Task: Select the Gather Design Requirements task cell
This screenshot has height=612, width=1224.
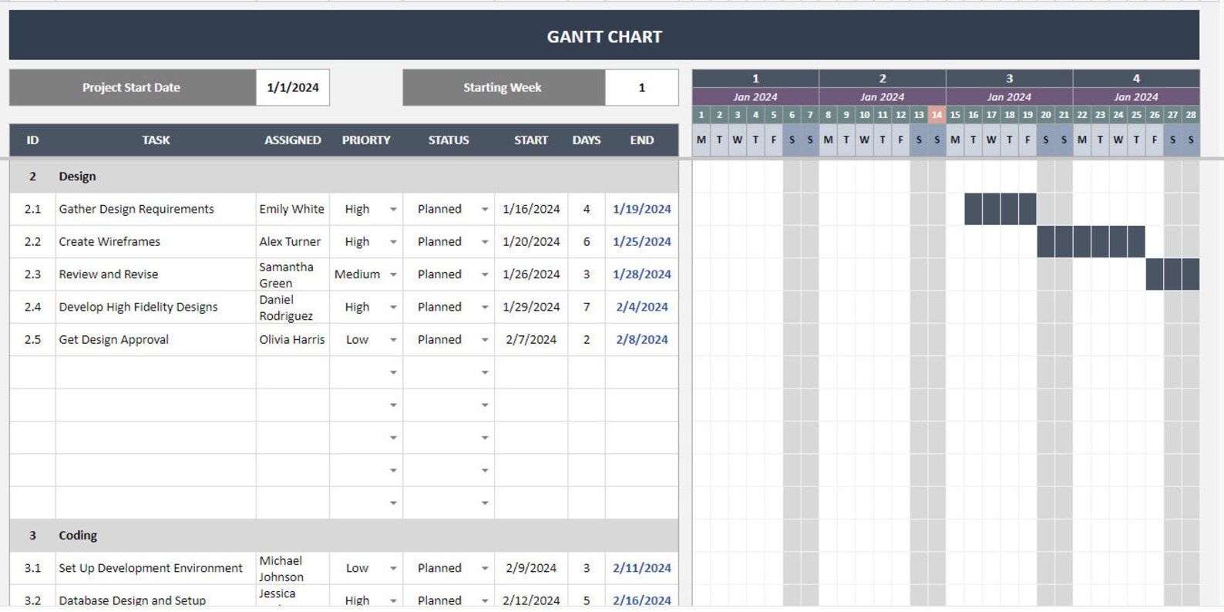Action: 156,210
